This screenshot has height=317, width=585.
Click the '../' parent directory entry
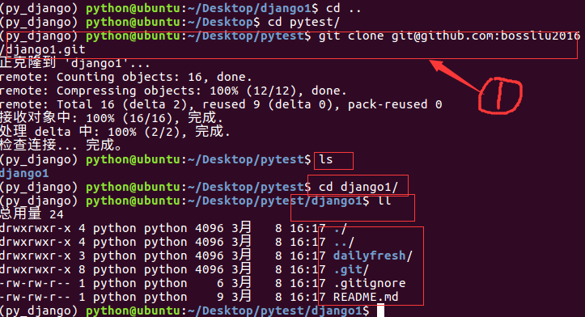(344, 242)
